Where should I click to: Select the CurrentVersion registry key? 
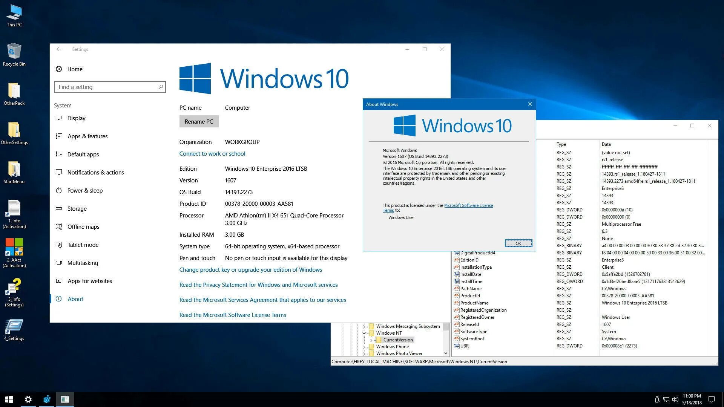(398, 340)
